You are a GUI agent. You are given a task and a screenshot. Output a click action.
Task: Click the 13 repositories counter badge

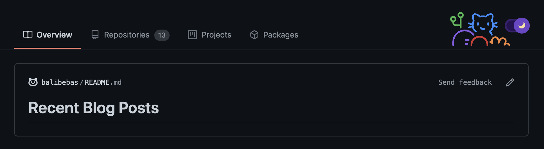[162, 35]
